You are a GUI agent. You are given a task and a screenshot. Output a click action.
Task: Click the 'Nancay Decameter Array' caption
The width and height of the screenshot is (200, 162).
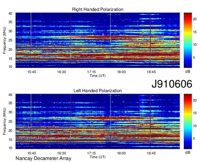pyautogui.click(x=43, y=158)
